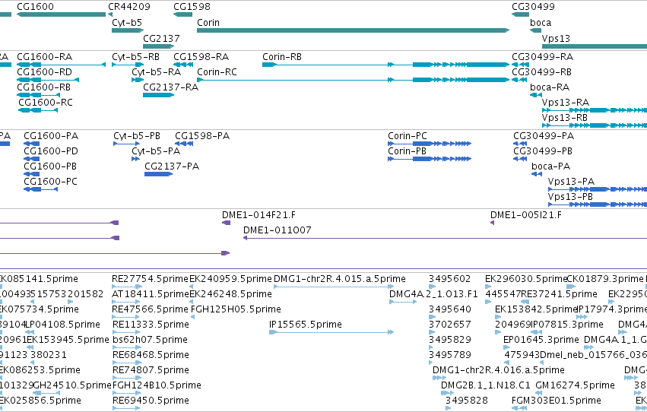Image resolution: width=647 pixels, height=412 pixels.
Task: Select protein Cyt-b5-PB
Action: pos(127,144)
